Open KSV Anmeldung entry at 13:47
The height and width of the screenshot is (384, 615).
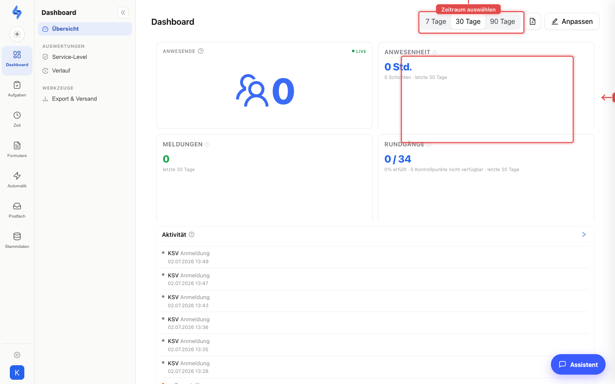pos(375,279)
